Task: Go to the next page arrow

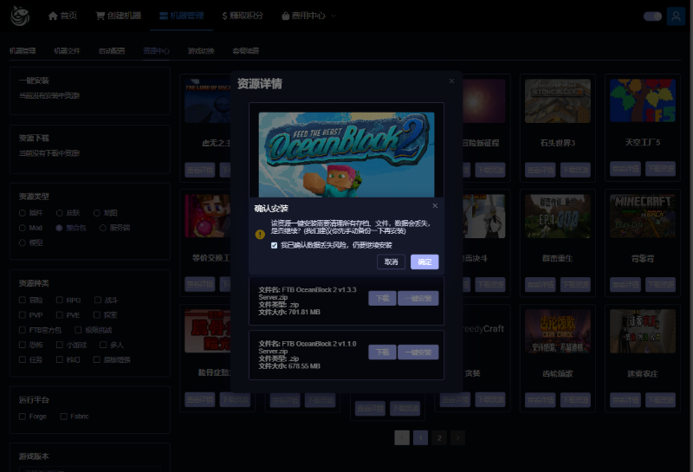Action: coord(457,438)
